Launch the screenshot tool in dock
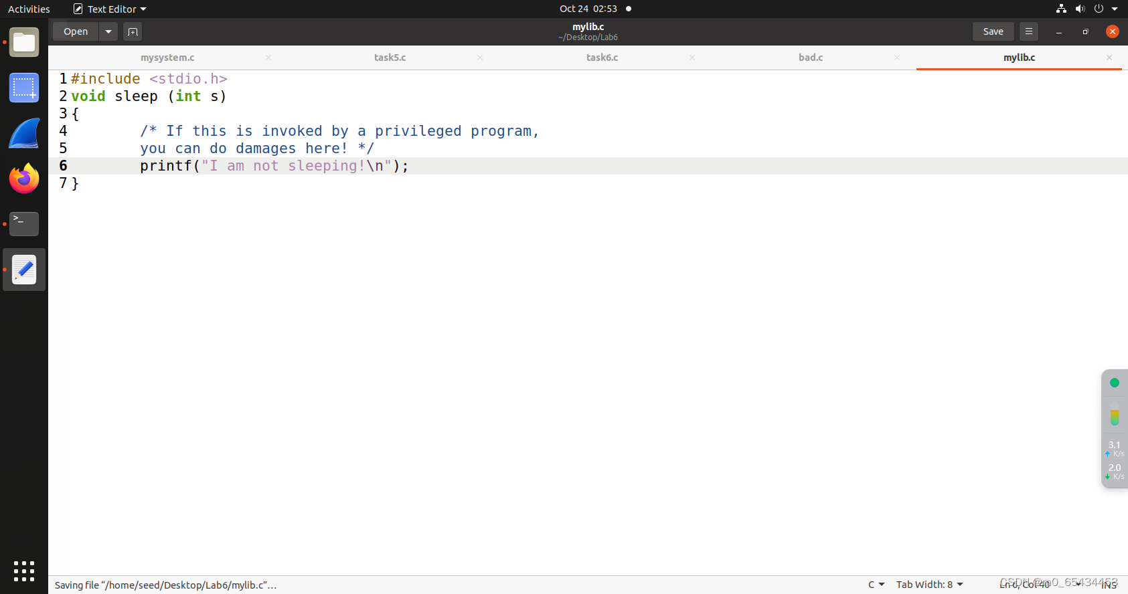Viewport: 1128px width, 594px height. click(x=24, y=88)
